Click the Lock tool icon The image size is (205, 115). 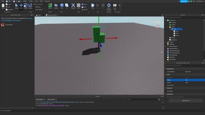pos(83,7)
